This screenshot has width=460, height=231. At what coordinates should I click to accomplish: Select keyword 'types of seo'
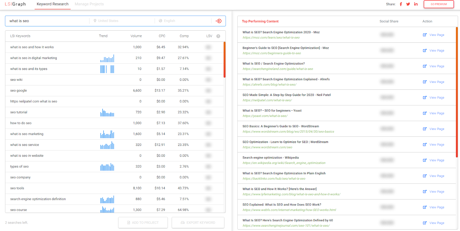pyautogui.click(x=20, y=167)
